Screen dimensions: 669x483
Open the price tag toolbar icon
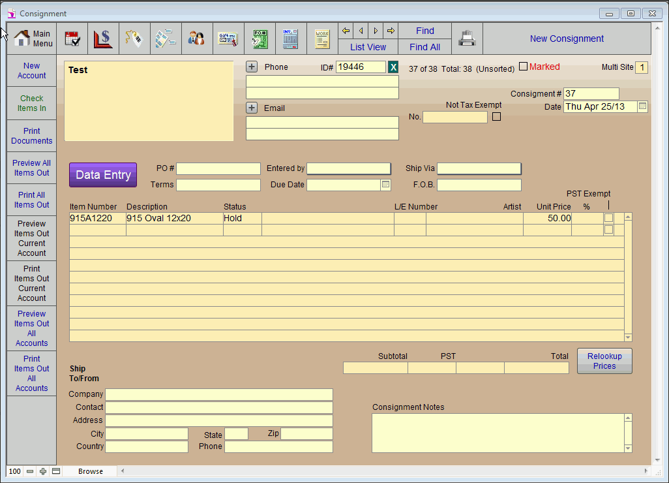(134, 39)
